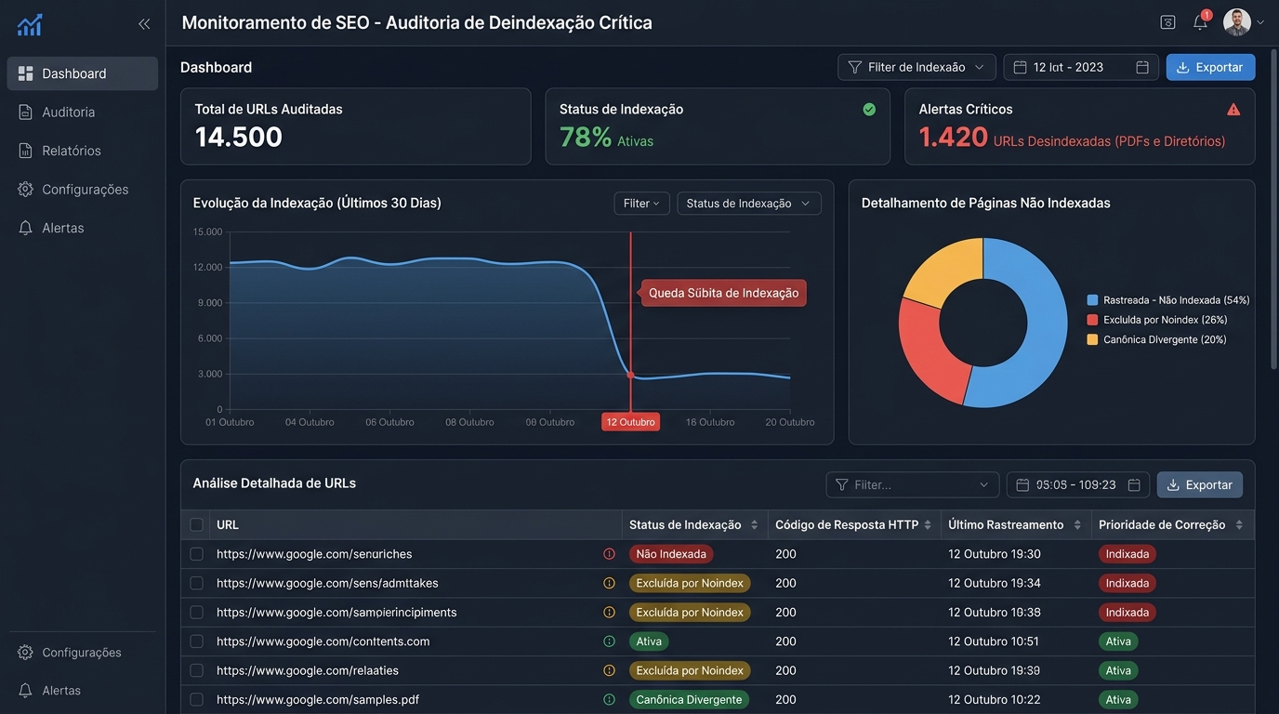Click the app logo chart icon
This screenshot has width=1279, height=714.
[30, 25]
